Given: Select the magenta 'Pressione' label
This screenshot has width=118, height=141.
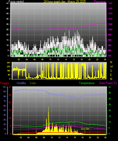Looking at the screenshot, I should pos(100,2).
